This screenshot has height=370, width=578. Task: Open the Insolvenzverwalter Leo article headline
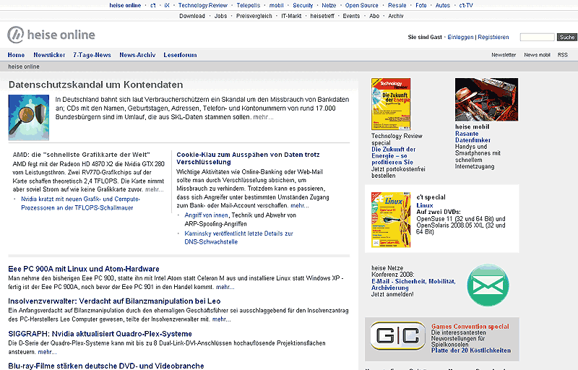(114, 301)
